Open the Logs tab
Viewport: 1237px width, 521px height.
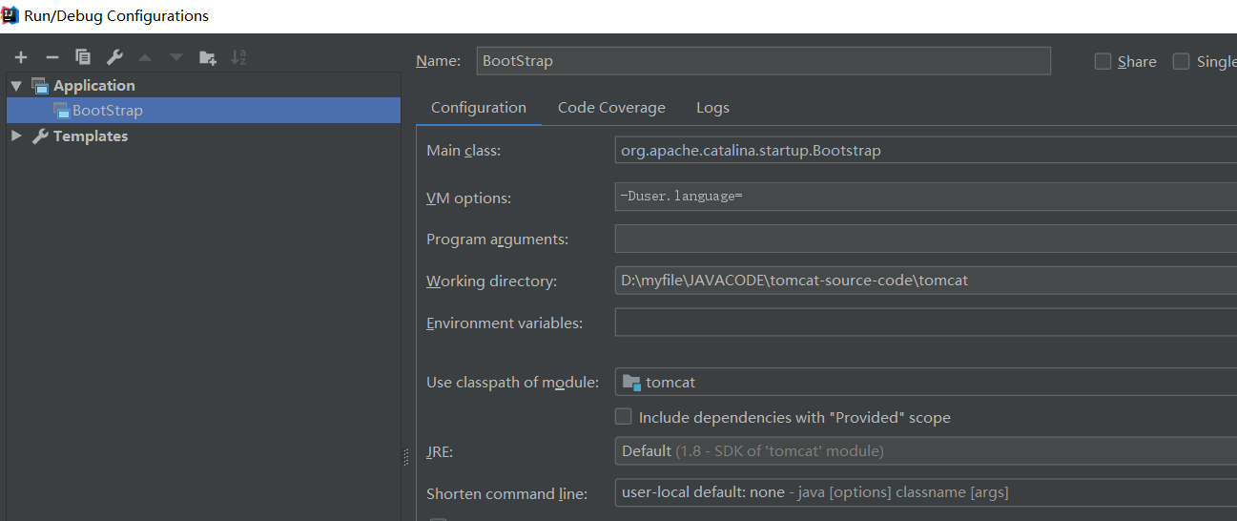[x=712, y=108]
